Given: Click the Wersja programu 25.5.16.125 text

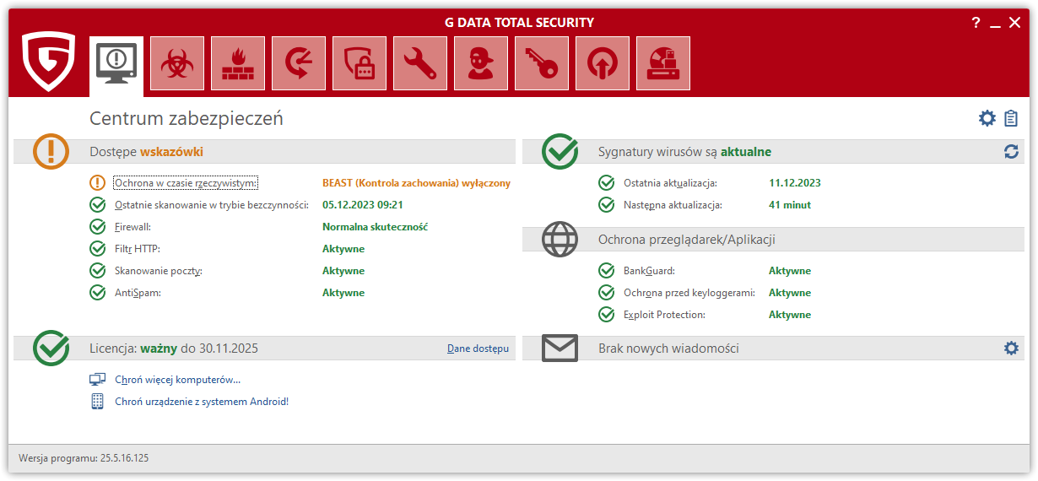Looking at the screenshot, I should [84, 458].
